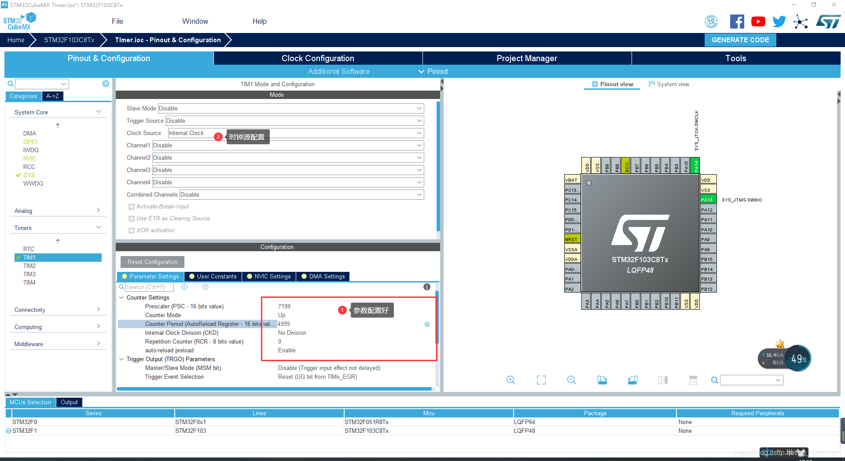Select STM32F1 row radio marker
Image resolution: width=845 pixels, height=461 pixels.
tap(8, 431)
